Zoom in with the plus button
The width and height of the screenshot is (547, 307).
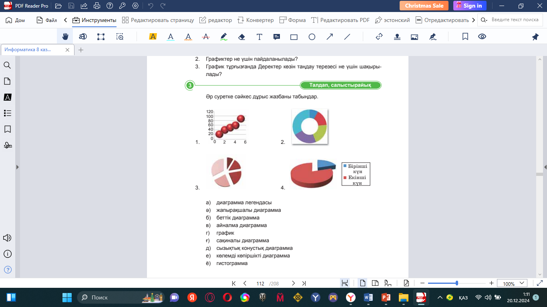(491, 283)
